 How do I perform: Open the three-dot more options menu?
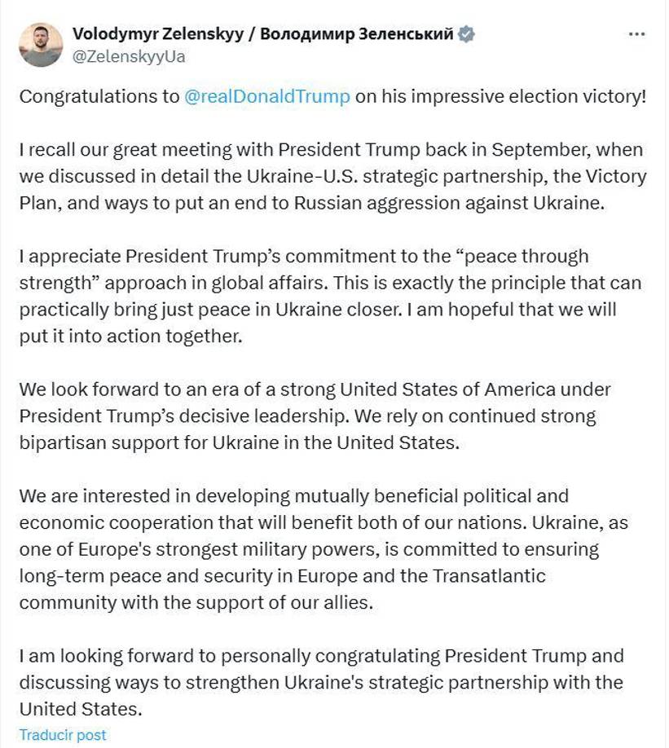[x=637, y=34]
